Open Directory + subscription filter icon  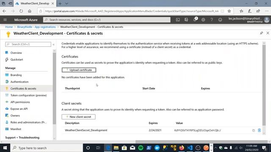(186, 20)
